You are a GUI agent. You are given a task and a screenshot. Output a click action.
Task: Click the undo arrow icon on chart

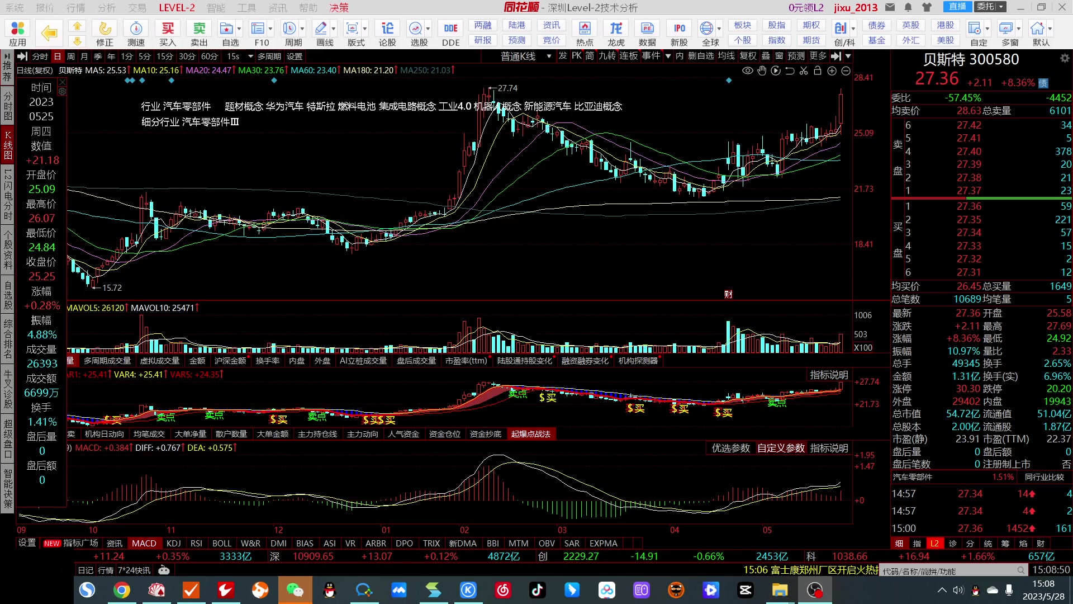pyautogui.click(x=790, y=71)
